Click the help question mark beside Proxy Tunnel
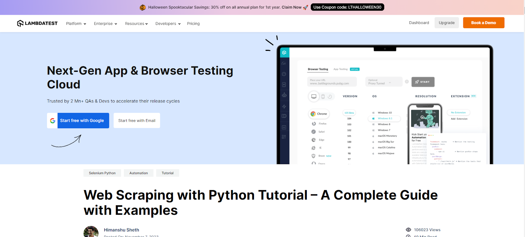 pyautogui.click(x=407, y=82)
